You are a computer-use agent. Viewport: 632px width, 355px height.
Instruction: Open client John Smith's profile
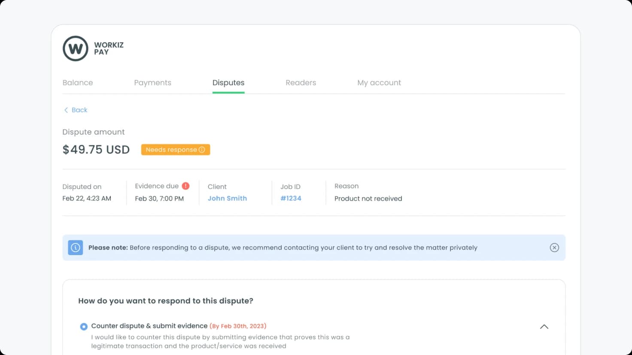click(227, 199)
